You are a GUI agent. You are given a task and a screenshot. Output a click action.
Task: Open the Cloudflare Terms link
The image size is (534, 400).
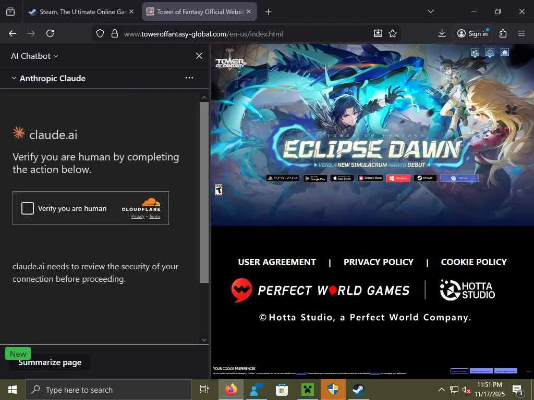(x=154, y=216)
